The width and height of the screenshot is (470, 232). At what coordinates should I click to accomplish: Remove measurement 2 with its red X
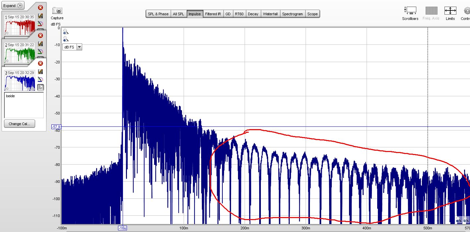pyautogui.click(x=40, y=36)
